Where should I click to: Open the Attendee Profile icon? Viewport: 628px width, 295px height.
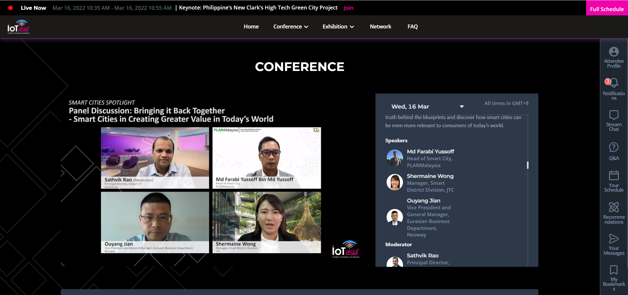click(x=614, y=57)
